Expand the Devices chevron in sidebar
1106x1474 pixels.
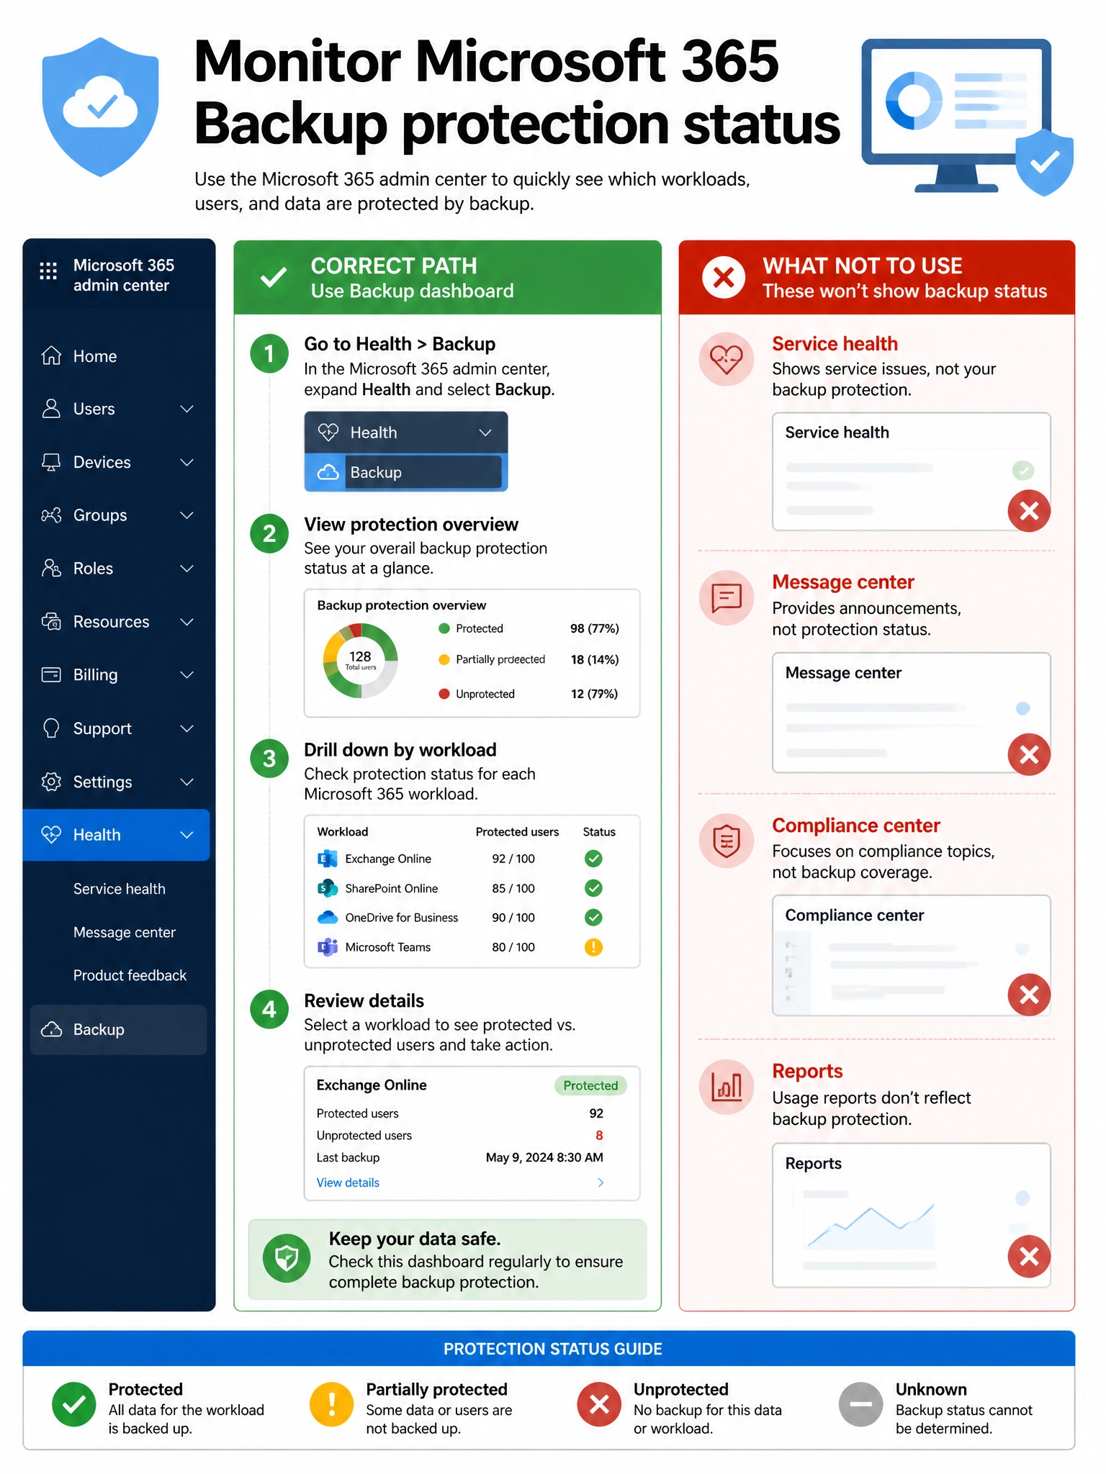click(x=187, y=462)
